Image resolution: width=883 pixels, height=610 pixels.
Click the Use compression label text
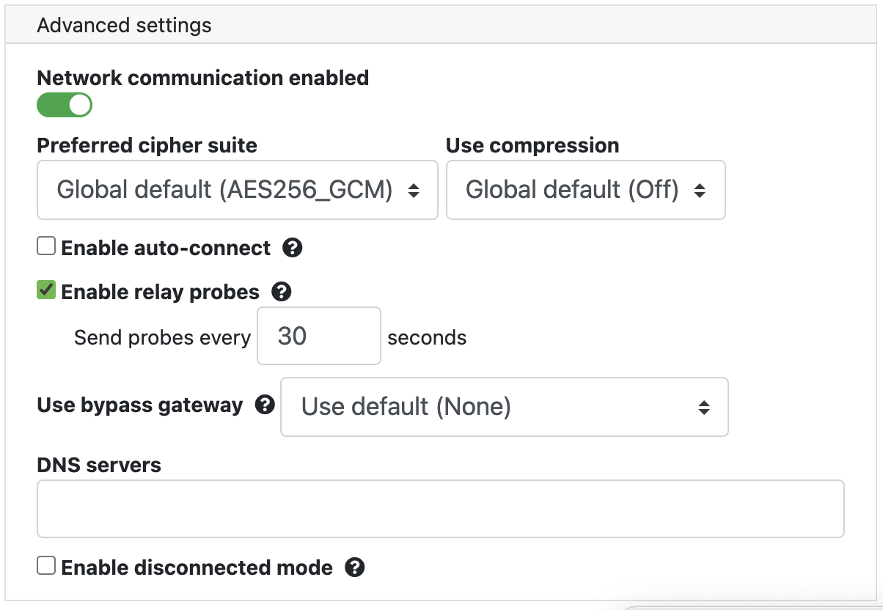532,145
